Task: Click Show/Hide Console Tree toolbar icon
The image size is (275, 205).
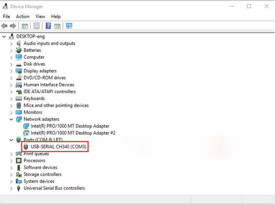Action: 25,26
